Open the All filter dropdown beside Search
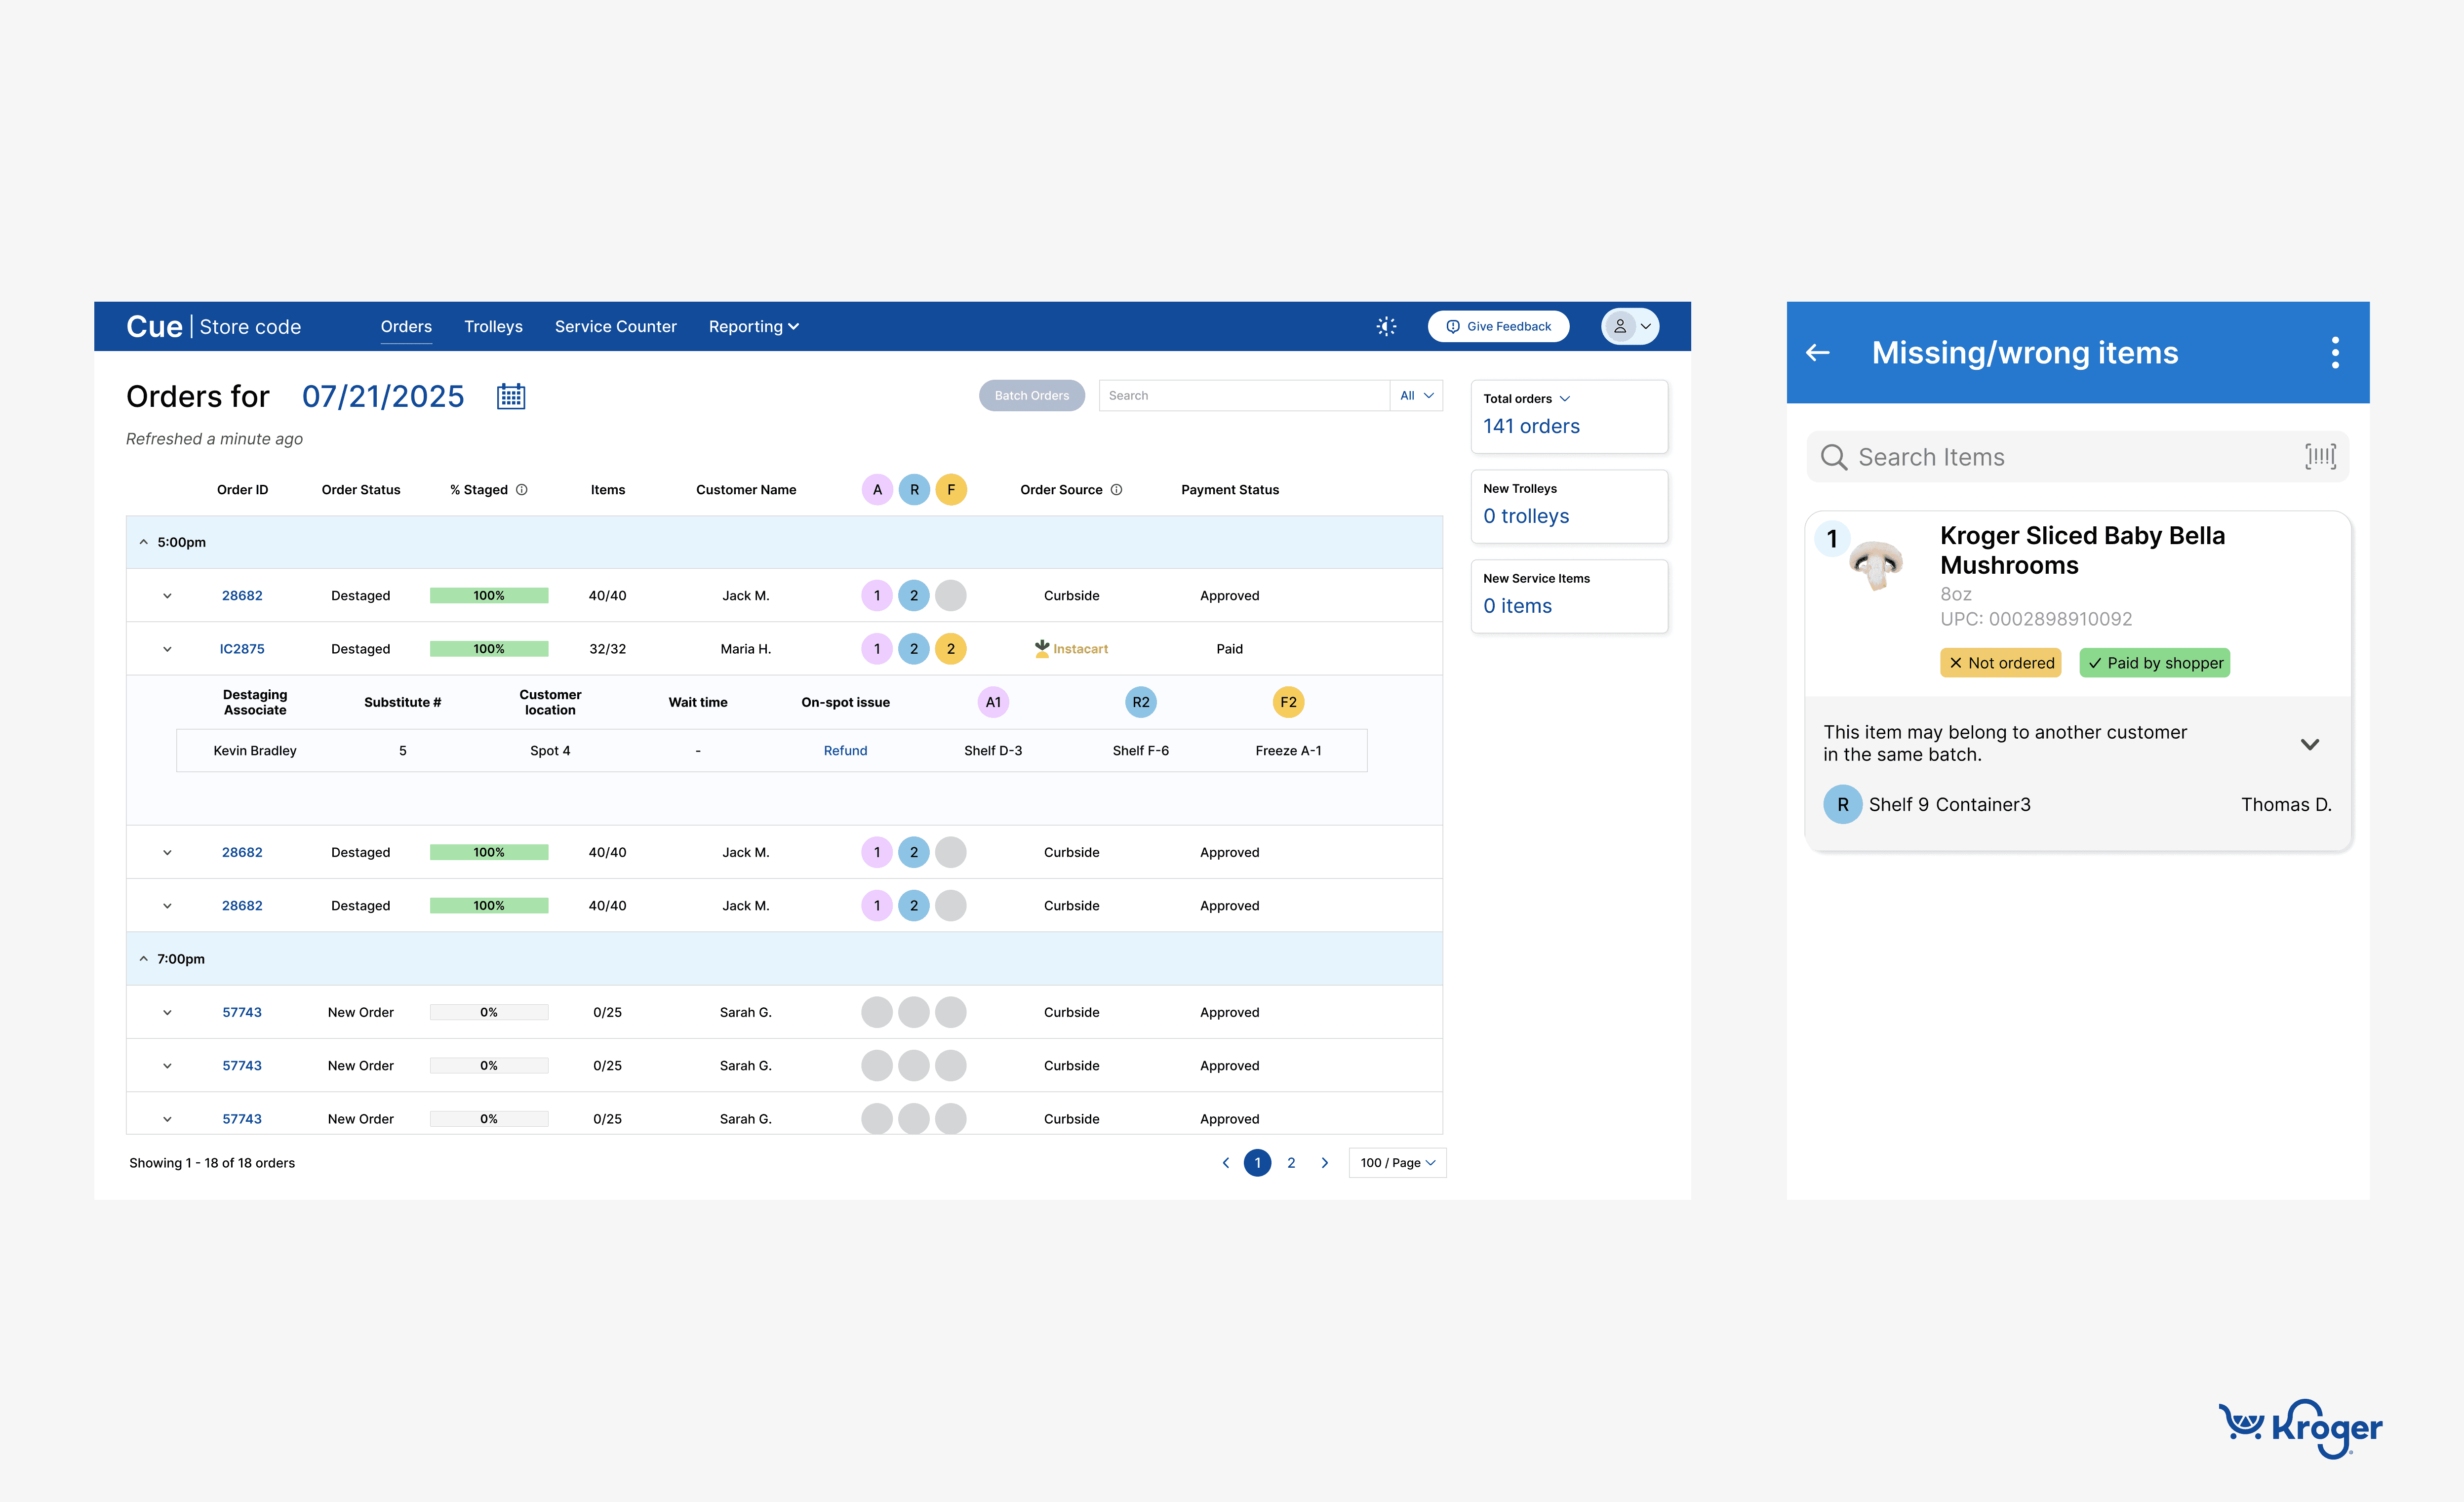Viewport: 2464px width, 1502px height. 1416,396
